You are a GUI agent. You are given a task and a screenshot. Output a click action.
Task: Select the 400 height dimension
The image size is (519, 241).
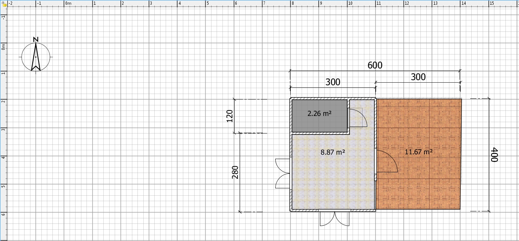[x=494, y=155]
